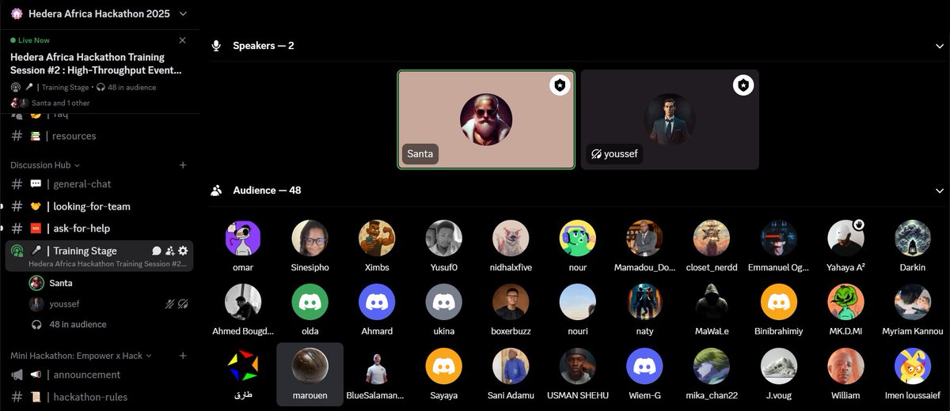Click USMAN SHEHU's avatar in audience
The width and height of the screenshot is (950, 411).
[x=578, y=366]
